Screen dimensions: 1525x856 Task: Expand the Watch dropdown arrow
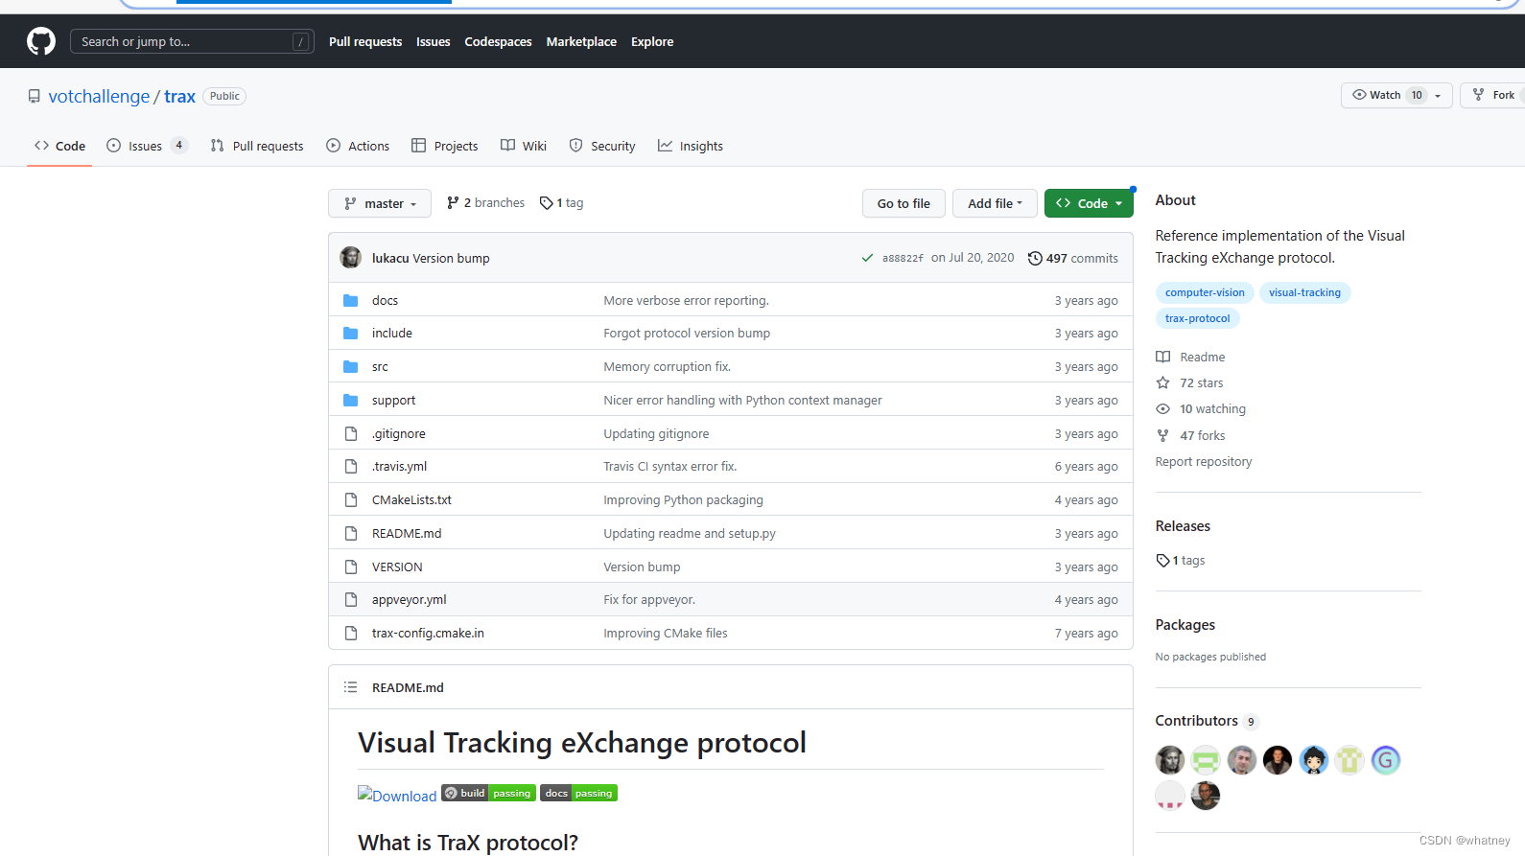pyautogui.click(x=1438, y=95)
